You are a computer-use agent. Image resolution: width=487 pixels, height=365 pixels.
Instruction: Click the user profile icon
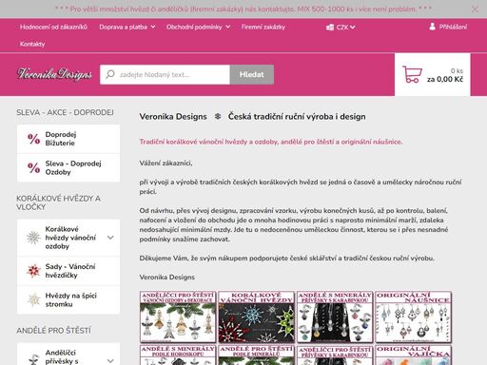pos(432,27)
